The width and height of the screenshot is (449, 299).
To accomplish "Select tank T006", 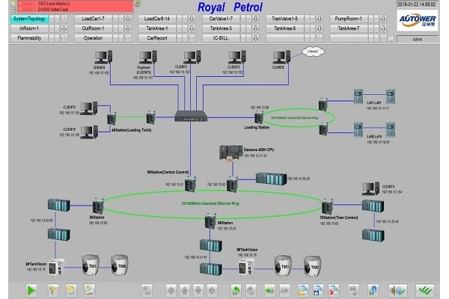I will 120,265.
